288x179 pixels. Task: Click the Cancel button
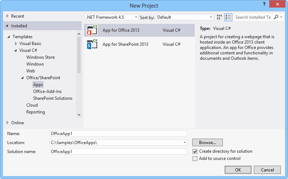pos(267,170)
